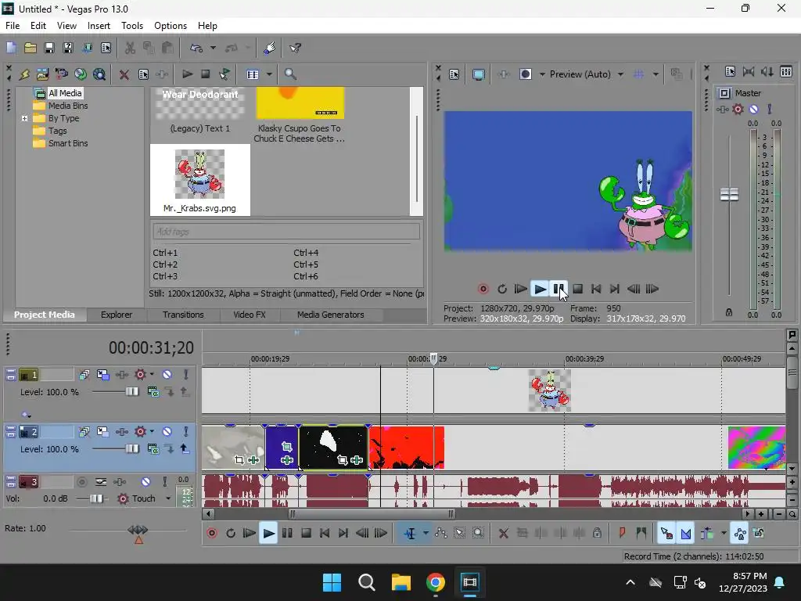Toggle Enable Snapping in bottom toolbar
Viewport: 801px width, 601px height.
tap(666, 534)
